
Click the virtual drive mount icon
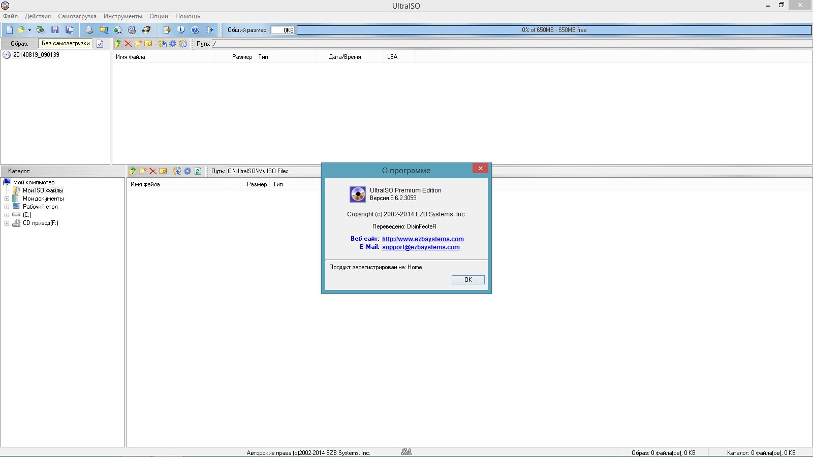(132, 30)
